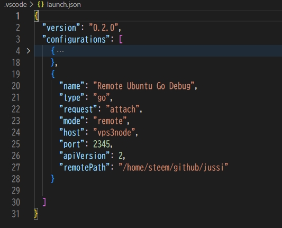Image resolution: width=282 pixels, height=228 pixels.
Task: Place cursor on empty line 29
Action: pos(158,190)
